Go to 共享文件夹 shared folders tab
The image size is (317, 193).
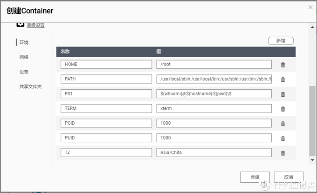[30, 87]
